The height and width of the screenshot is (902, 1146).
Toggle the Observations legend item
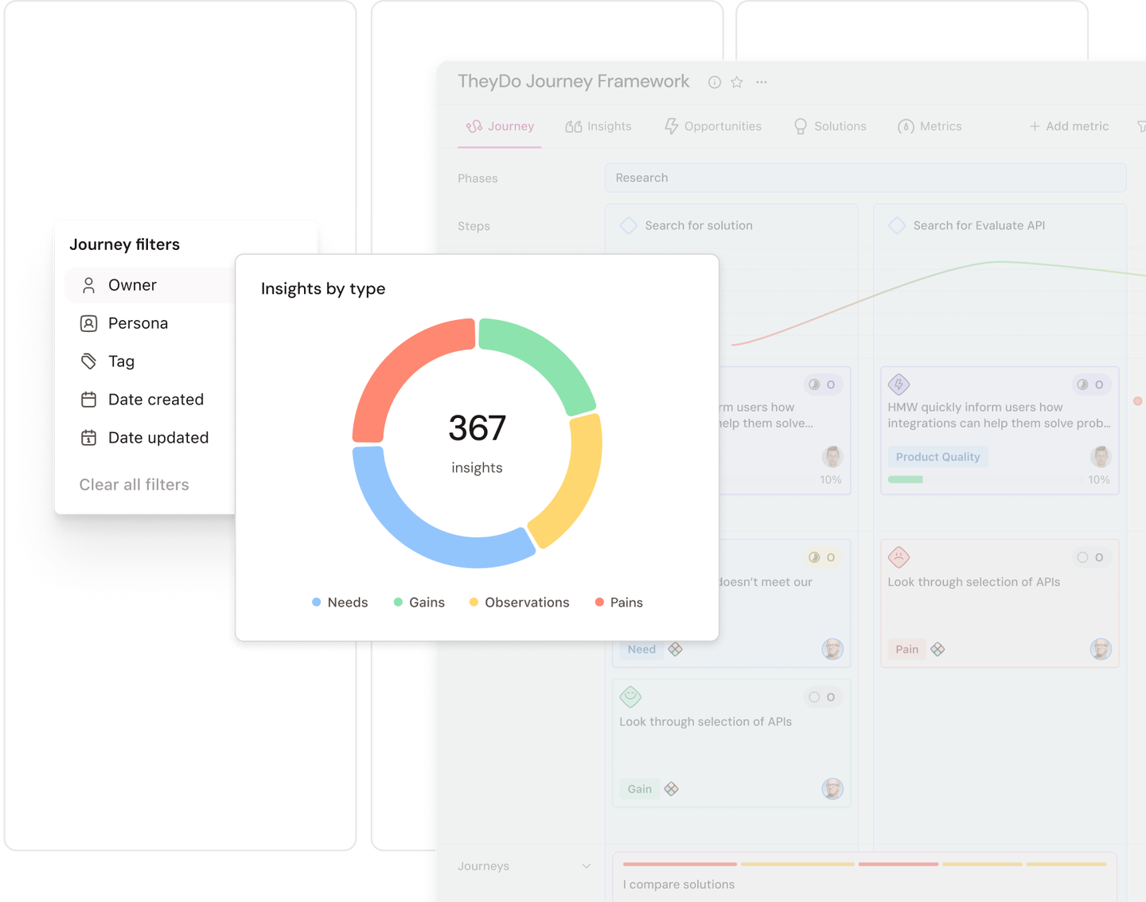[x=519, y=603]
